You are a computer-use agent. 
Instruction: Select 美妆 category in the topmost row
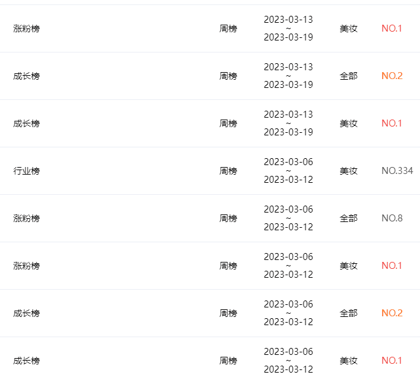349,28
